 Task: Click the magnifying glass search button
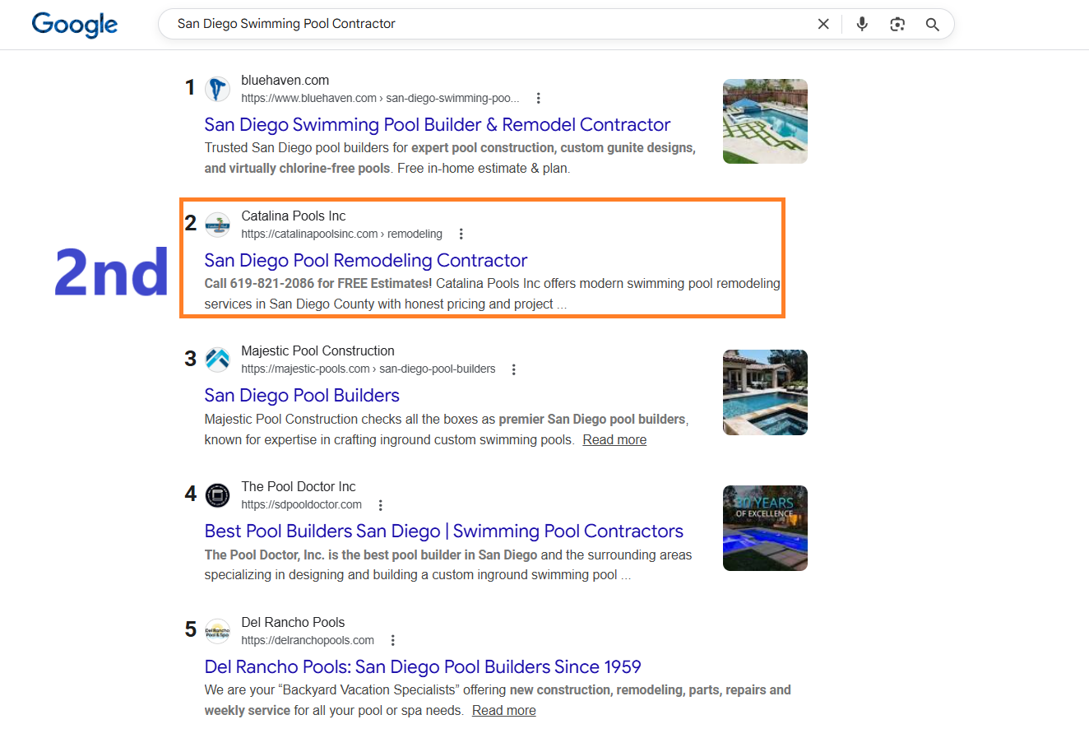pyautogui.click(x=932, y=24)
